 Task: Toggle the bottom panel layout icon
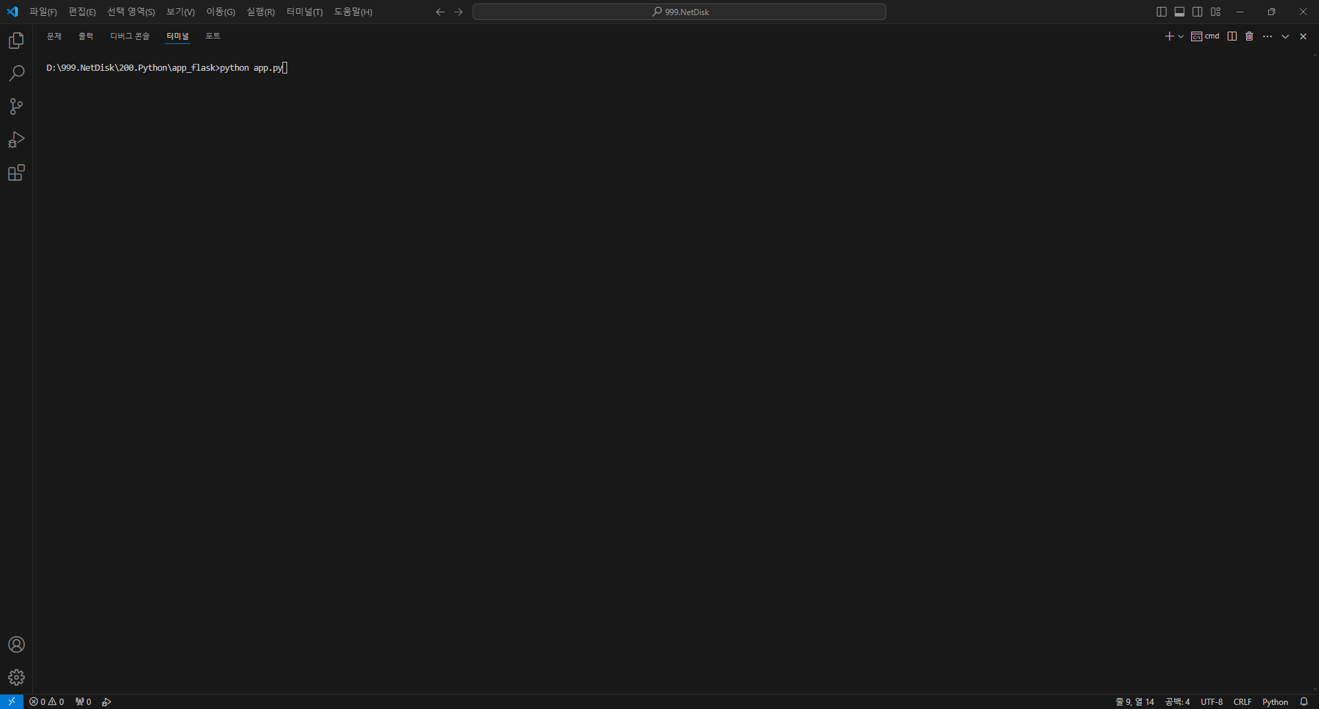click(x=1180, y=12)
